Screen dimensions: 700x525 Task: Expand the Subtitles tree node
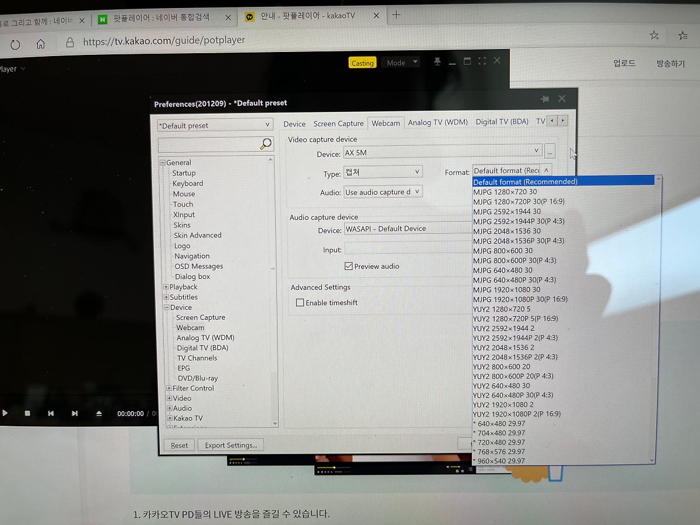coord(166,297)
